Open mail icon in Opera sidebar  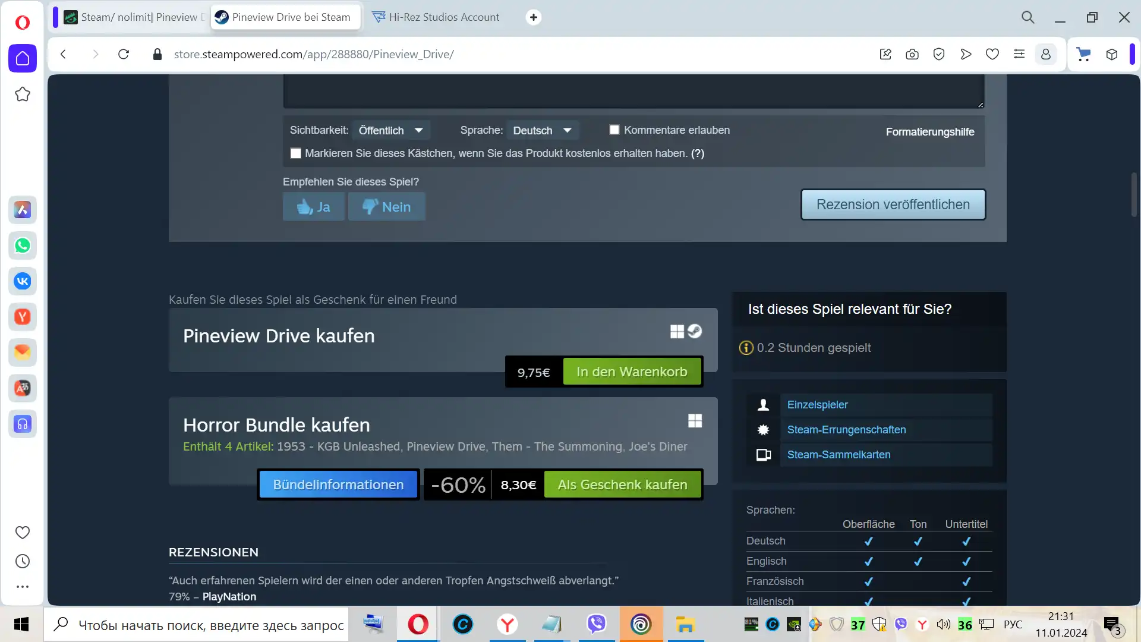[23, 353]
